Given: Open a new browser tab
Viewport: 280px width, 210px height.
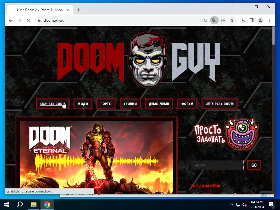Looking at the screenshot, I should click(x=79, y=10).
